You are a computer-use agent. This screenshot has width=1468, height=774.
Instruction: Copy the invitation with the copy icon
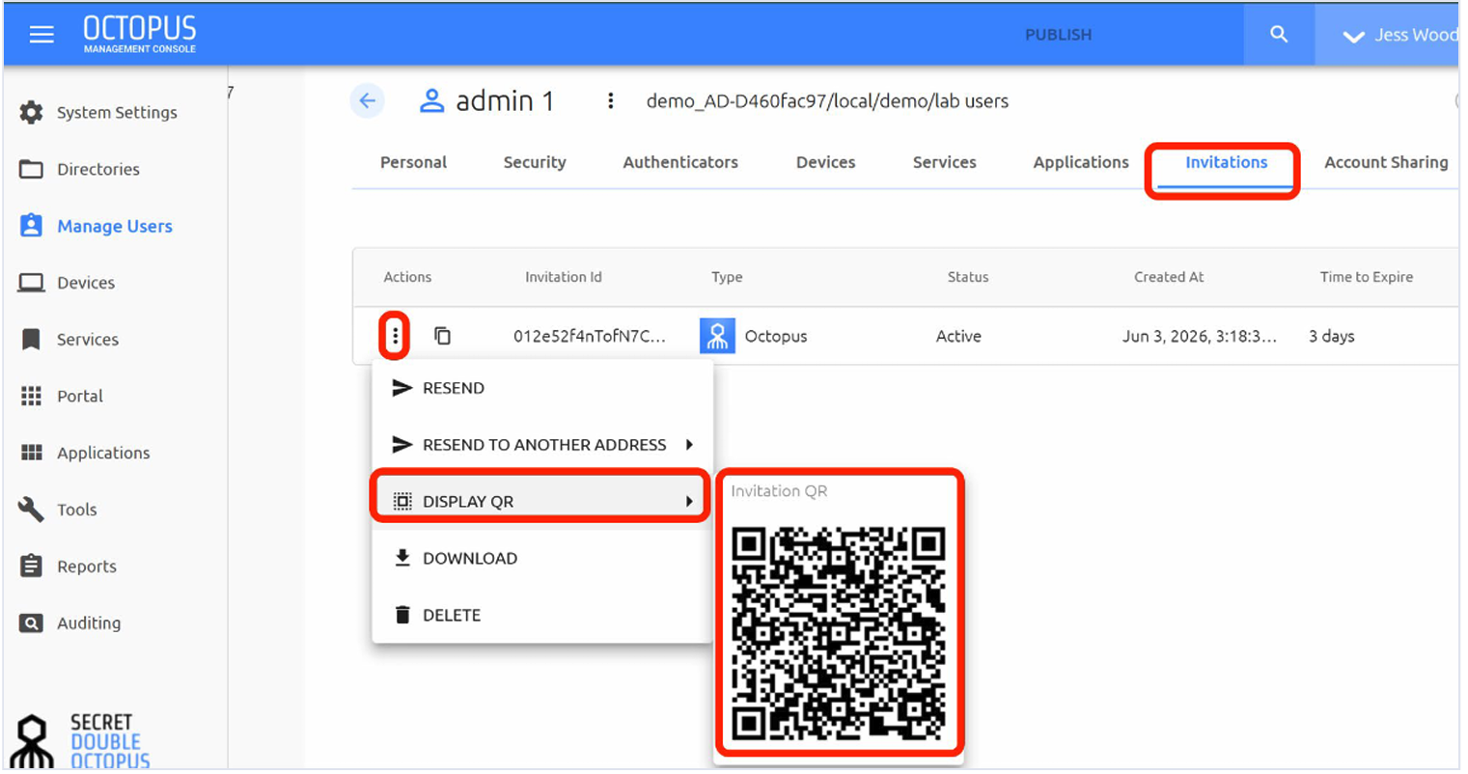(442, 336)
